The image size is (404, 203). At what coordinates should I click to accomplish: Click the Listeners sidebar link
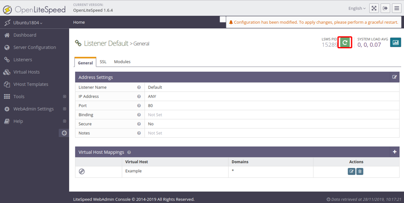(23, 60)
